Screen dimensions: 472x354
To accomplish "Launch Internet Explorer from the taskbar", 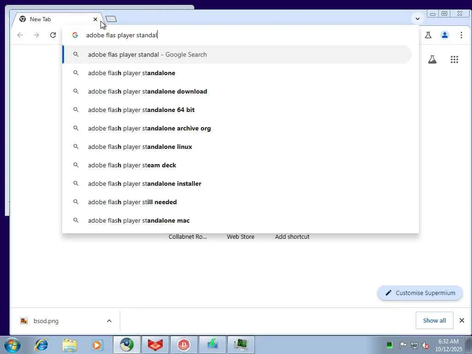I will pyautogui.click(x=41, y=345).
